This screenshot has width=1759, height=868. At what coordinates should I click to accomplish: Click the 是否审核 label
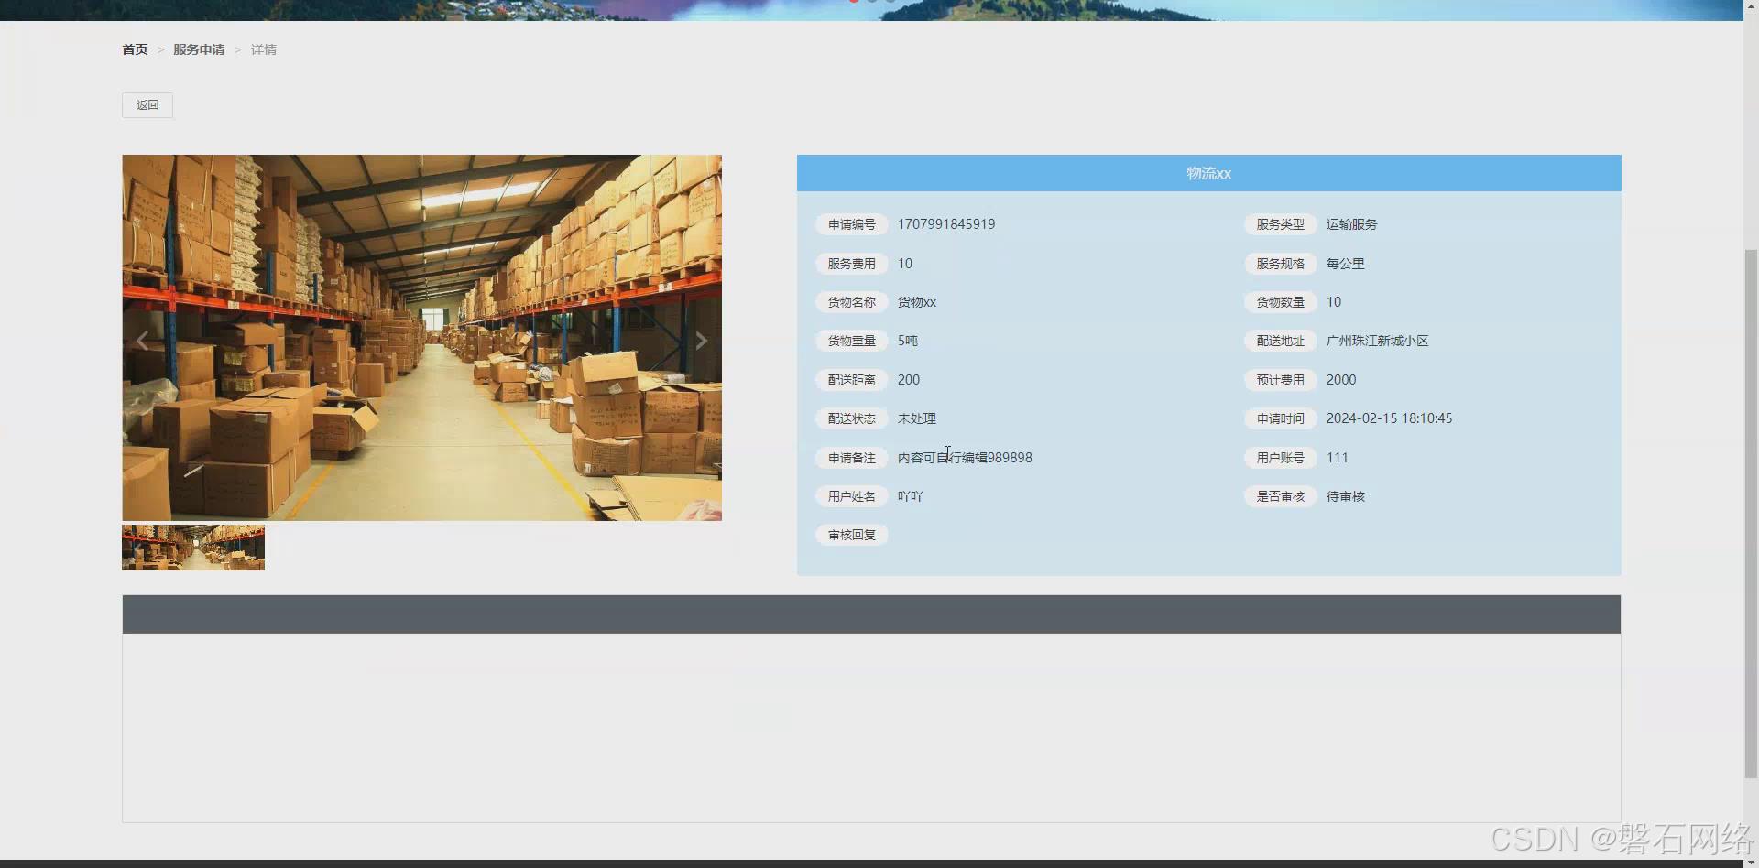(1280, 496)
